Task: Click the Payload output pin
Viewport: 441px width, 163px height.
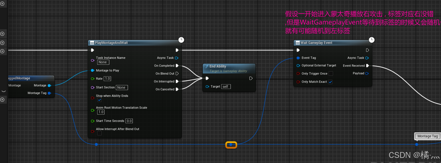Action: (x=367, y=73)
